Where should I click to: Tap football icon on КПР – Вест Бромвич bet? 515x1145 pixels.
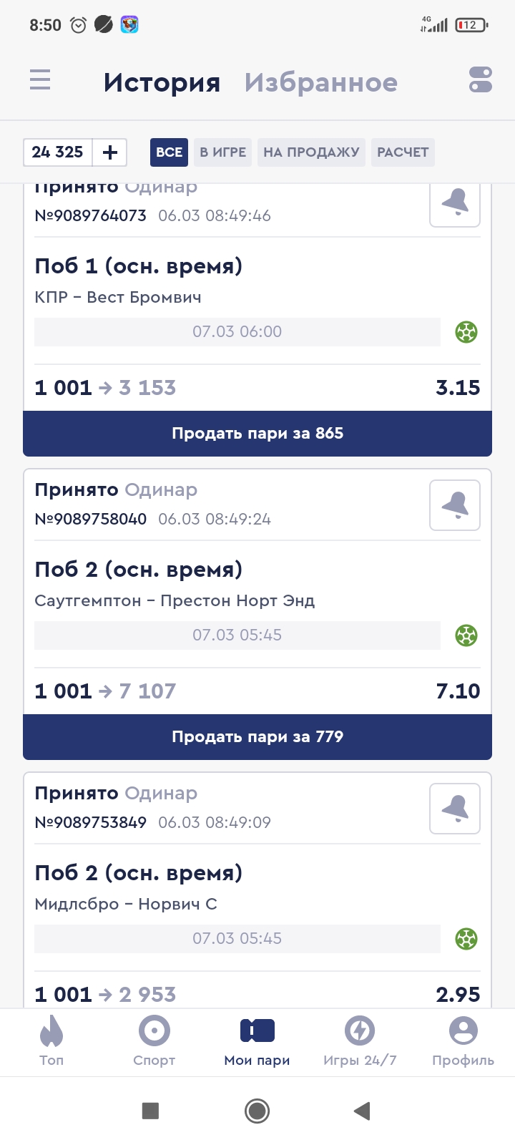(x=466, y=332)
